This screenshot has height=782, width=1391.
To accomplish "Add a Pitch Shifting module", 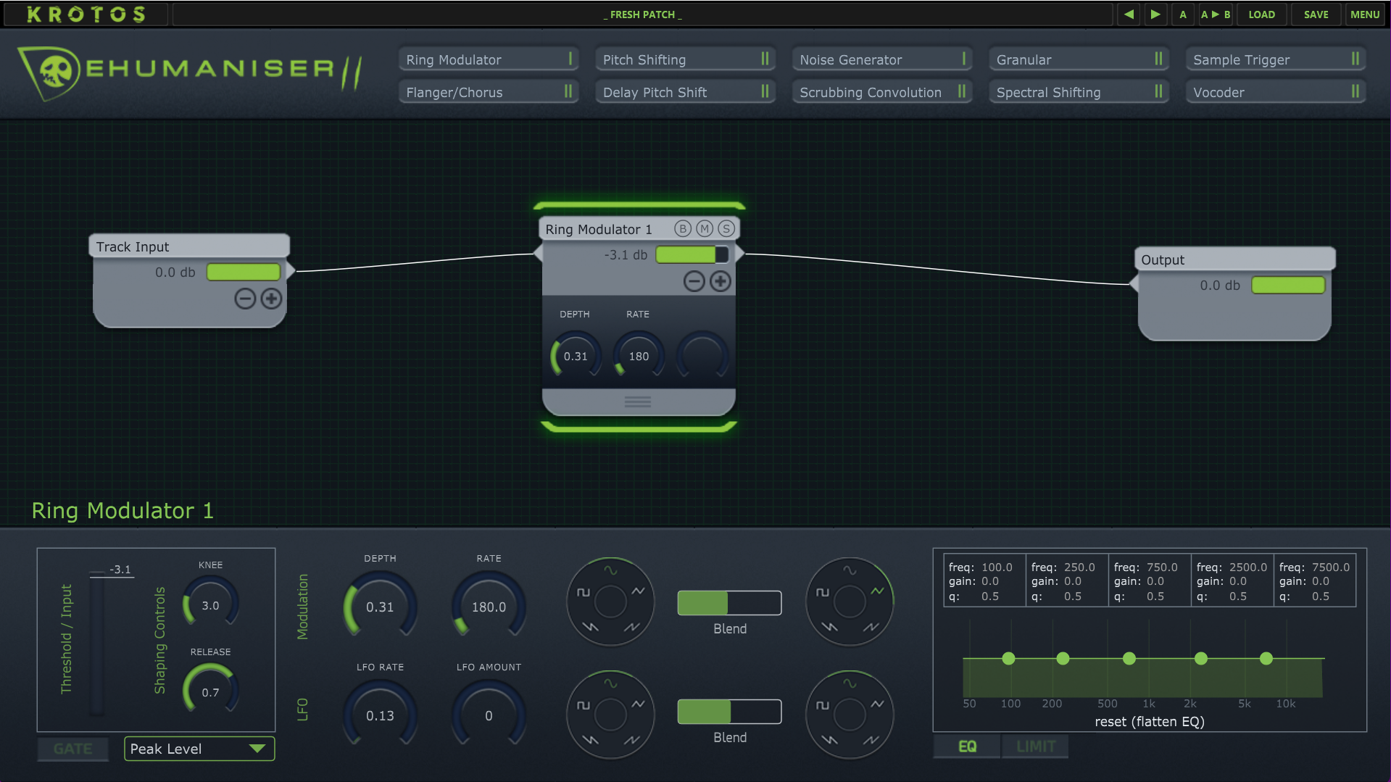I will (x=685, y=59).
